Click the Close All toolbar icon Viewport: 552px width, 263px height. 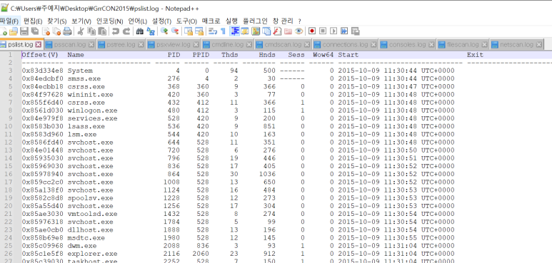tap(56, 31)
